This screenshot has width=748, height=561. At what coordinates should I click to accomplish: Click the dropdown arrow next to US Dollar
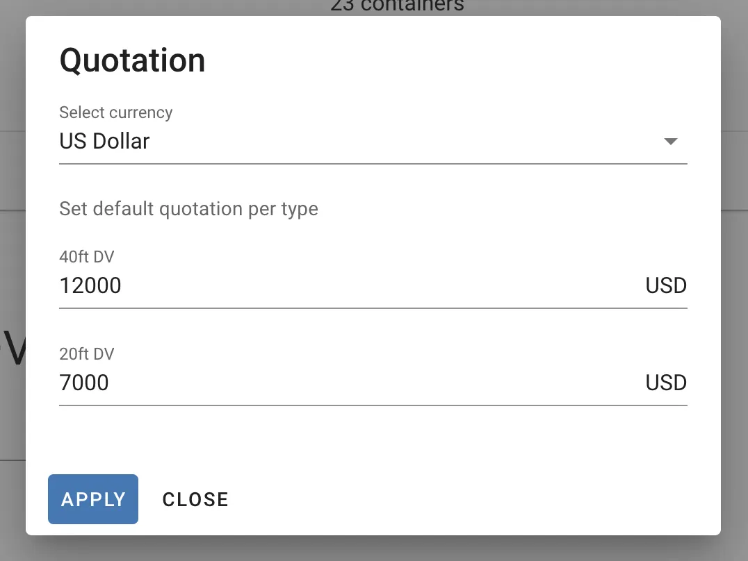coord(671,141)
